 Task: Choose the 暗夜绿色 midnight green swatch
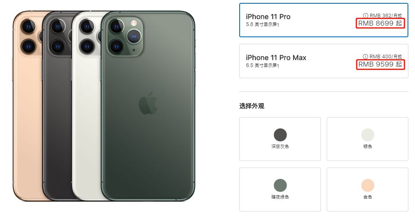pos(280,190)
